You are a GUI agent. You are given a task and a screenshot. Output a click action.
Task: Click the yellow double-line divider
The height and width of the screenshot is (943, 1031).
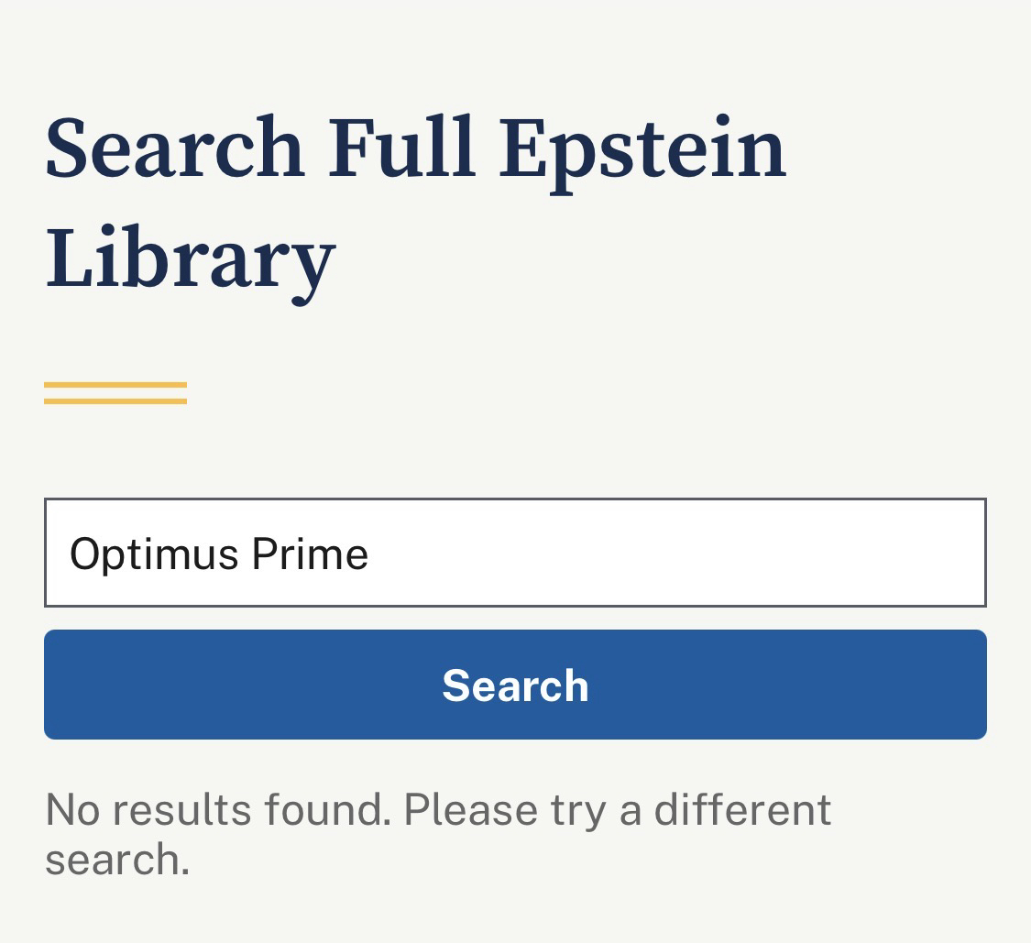(115, 393)
